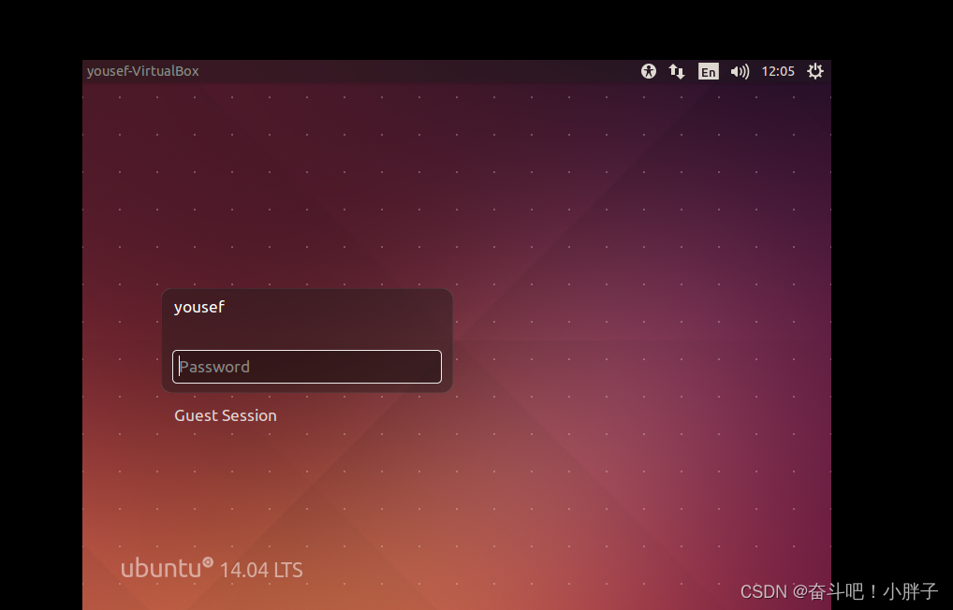
Task: Open the network connections indicator
Action: [x=677, y=71]
